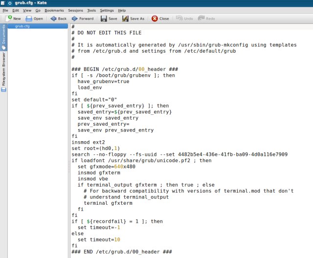The width and height of the screenshot is (313, 258).
Task: Click the 'search --no-floppy --fs-uuid' line
Action: (x=179, y=154)
